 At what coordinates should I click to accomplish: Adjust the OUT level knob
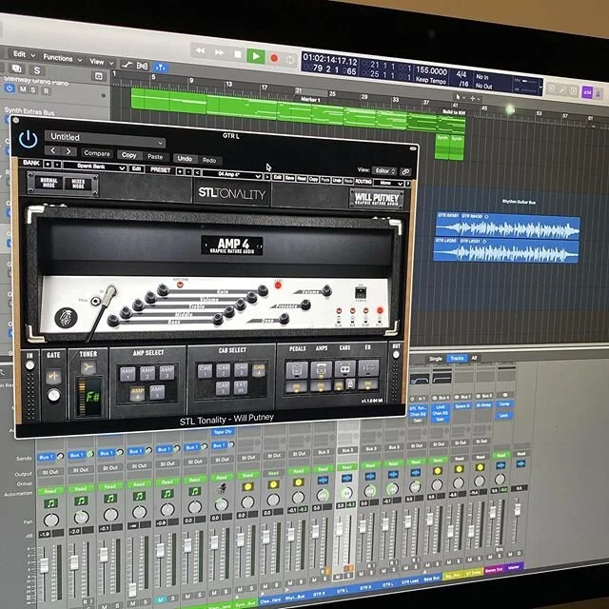[x=396, y=355]
